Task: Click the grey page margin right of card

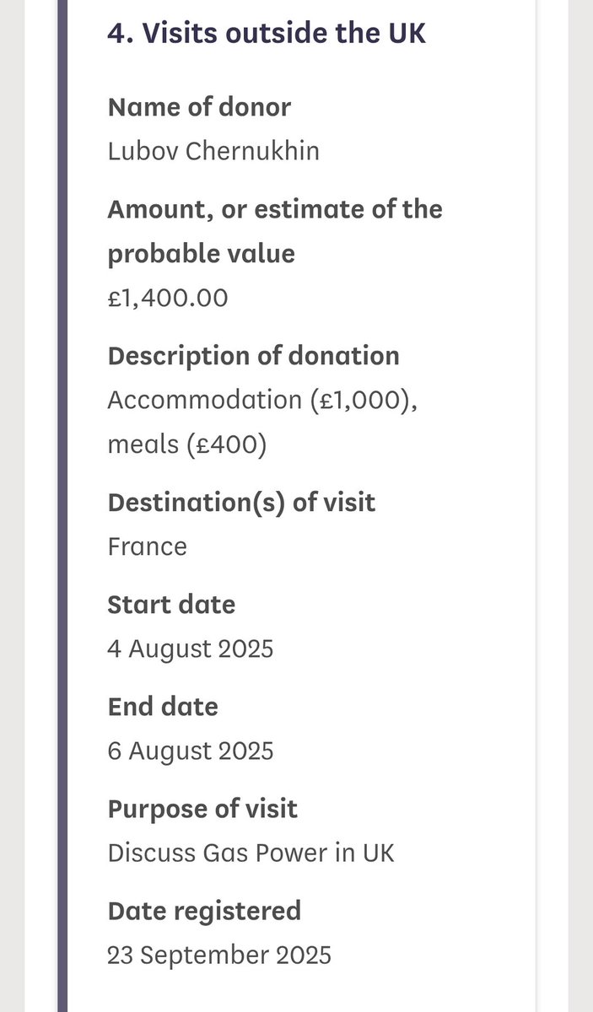Action: pos(580,506)
